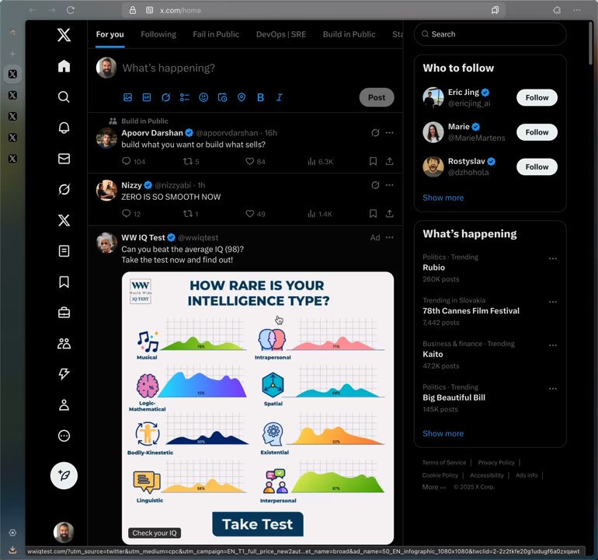Repost Apoorv Darshan's post

point(188,161)
